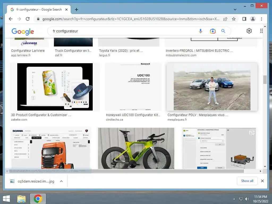Click the Chrome taskbar icon

tap(38, 199)
